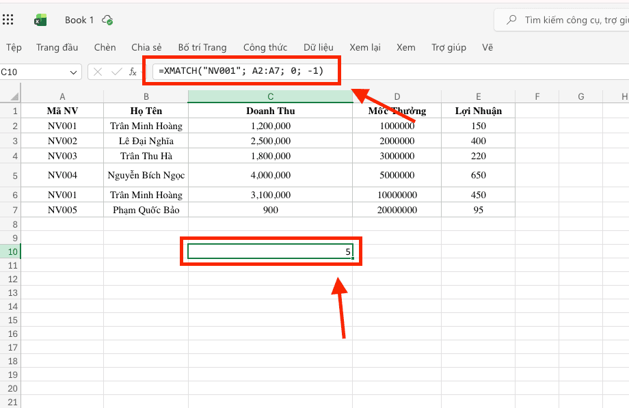
Task: Click the confirm formula checkmark icon
Action: click(117, 72)
